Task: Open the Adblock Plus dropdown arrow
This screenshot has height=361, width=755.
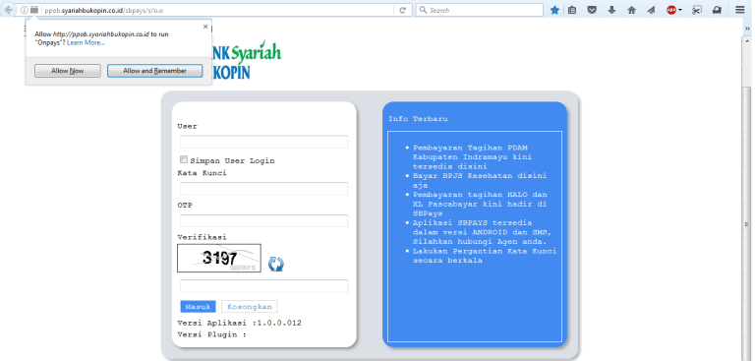Action: click(x=680, y=10)
